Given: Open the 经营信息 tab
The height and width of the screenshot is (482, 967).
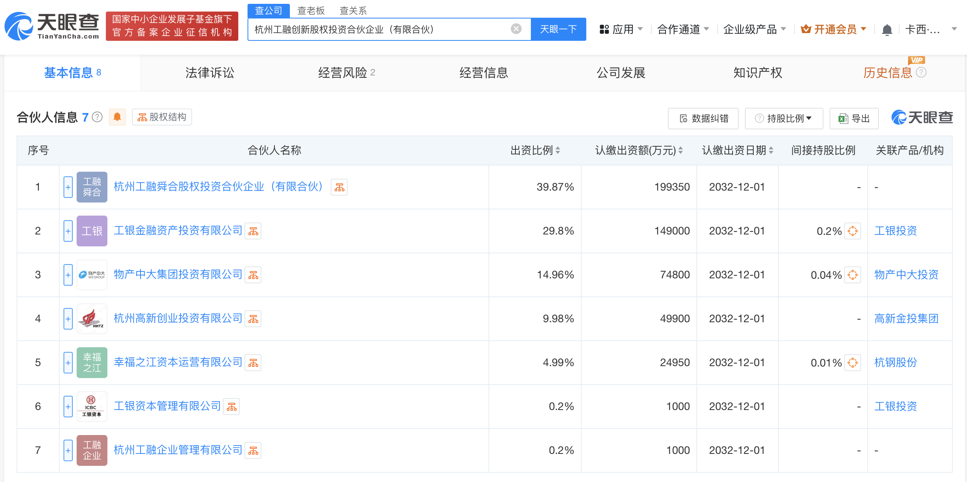Looking at the screenshot, I should point(484,73).
